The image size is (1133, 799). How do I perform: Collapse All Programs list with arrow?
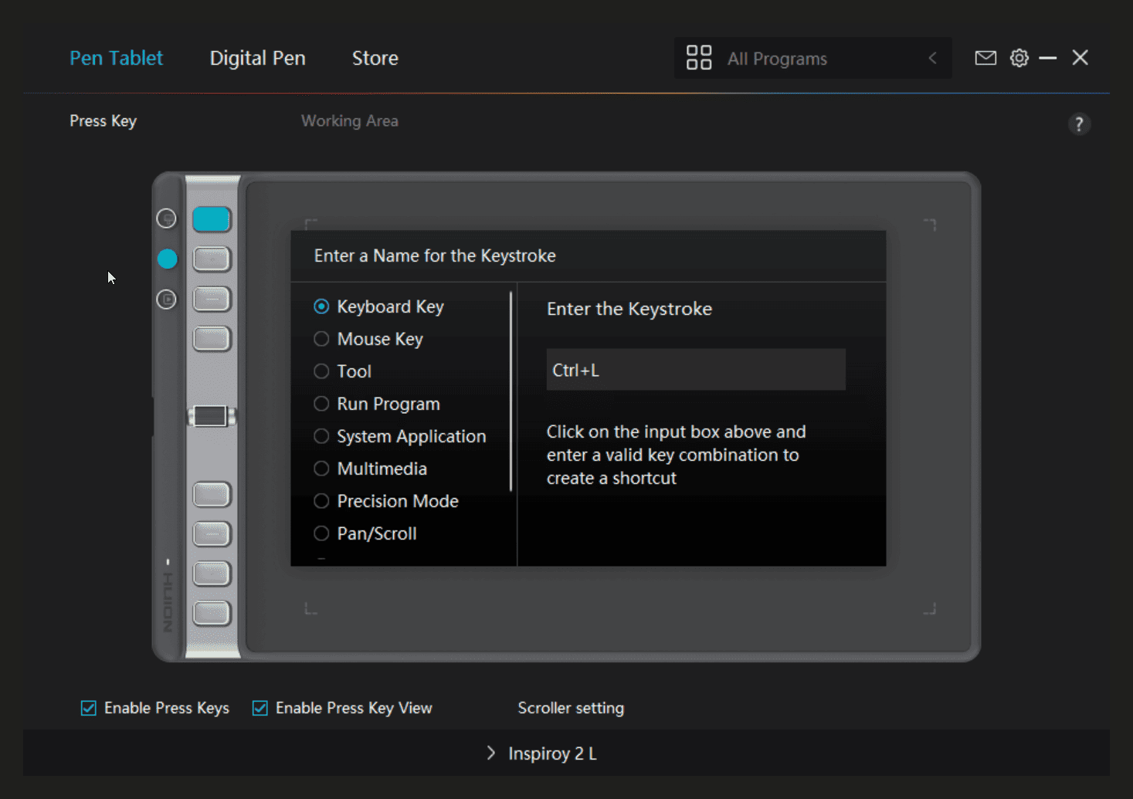[932, 58]
